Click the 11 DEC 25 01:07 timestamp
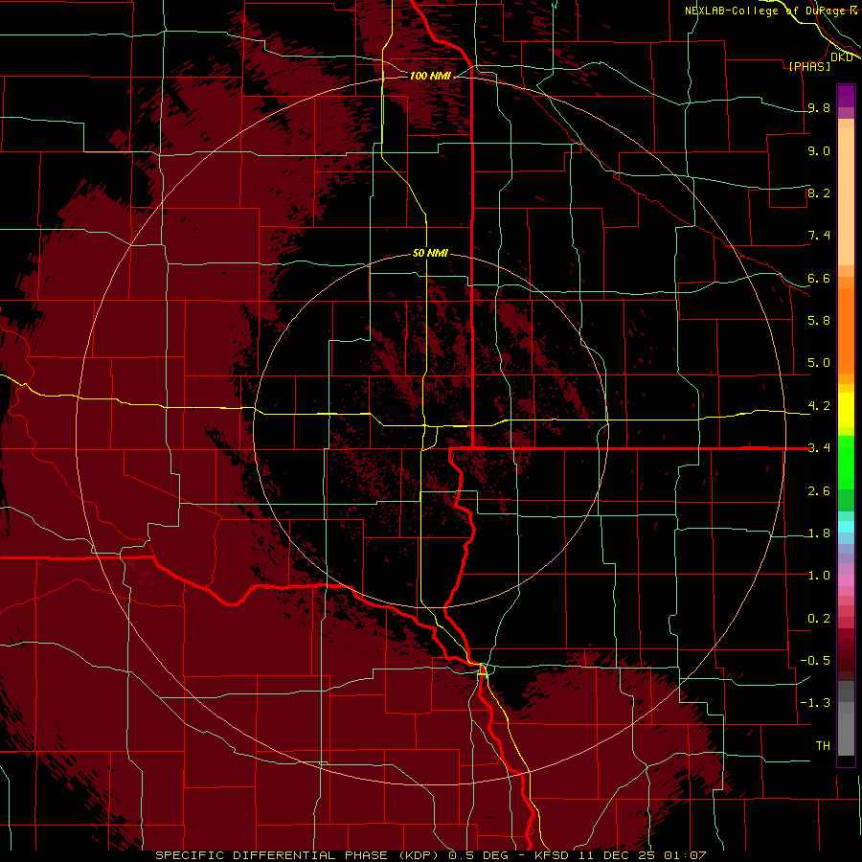Image resolution: width=862 pixels, height=862 pixels. [642, 855]
